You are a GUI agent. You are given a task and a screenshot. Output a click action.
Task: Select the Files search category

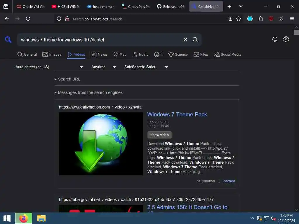(x=201, y=55)
